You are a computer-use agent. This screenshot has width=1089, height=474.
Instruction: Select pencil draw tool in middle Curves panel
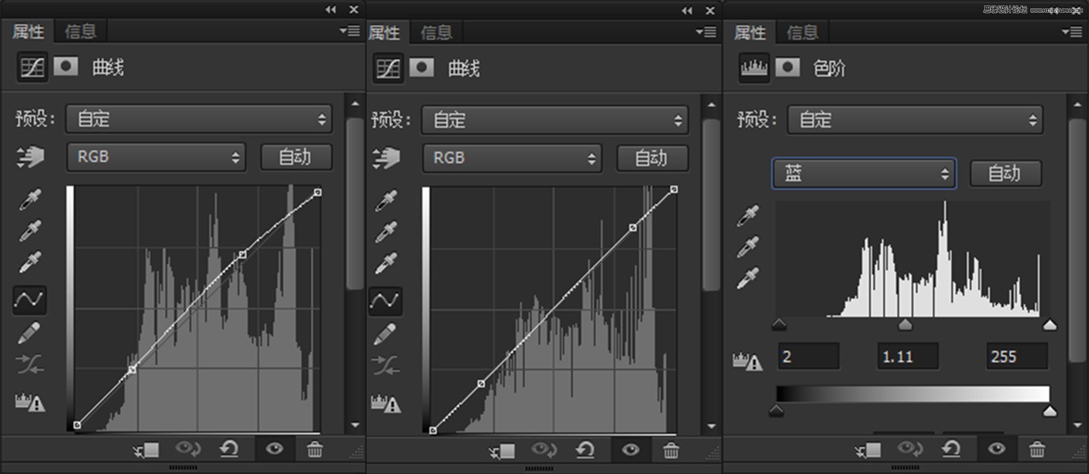pyautogui.click(x=385, y=333)
